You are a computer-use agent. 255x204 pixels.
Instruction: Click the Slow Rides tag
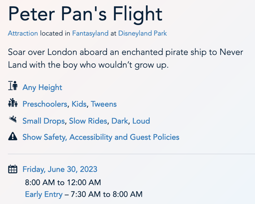pyautogui.click(x=88, y=121)
